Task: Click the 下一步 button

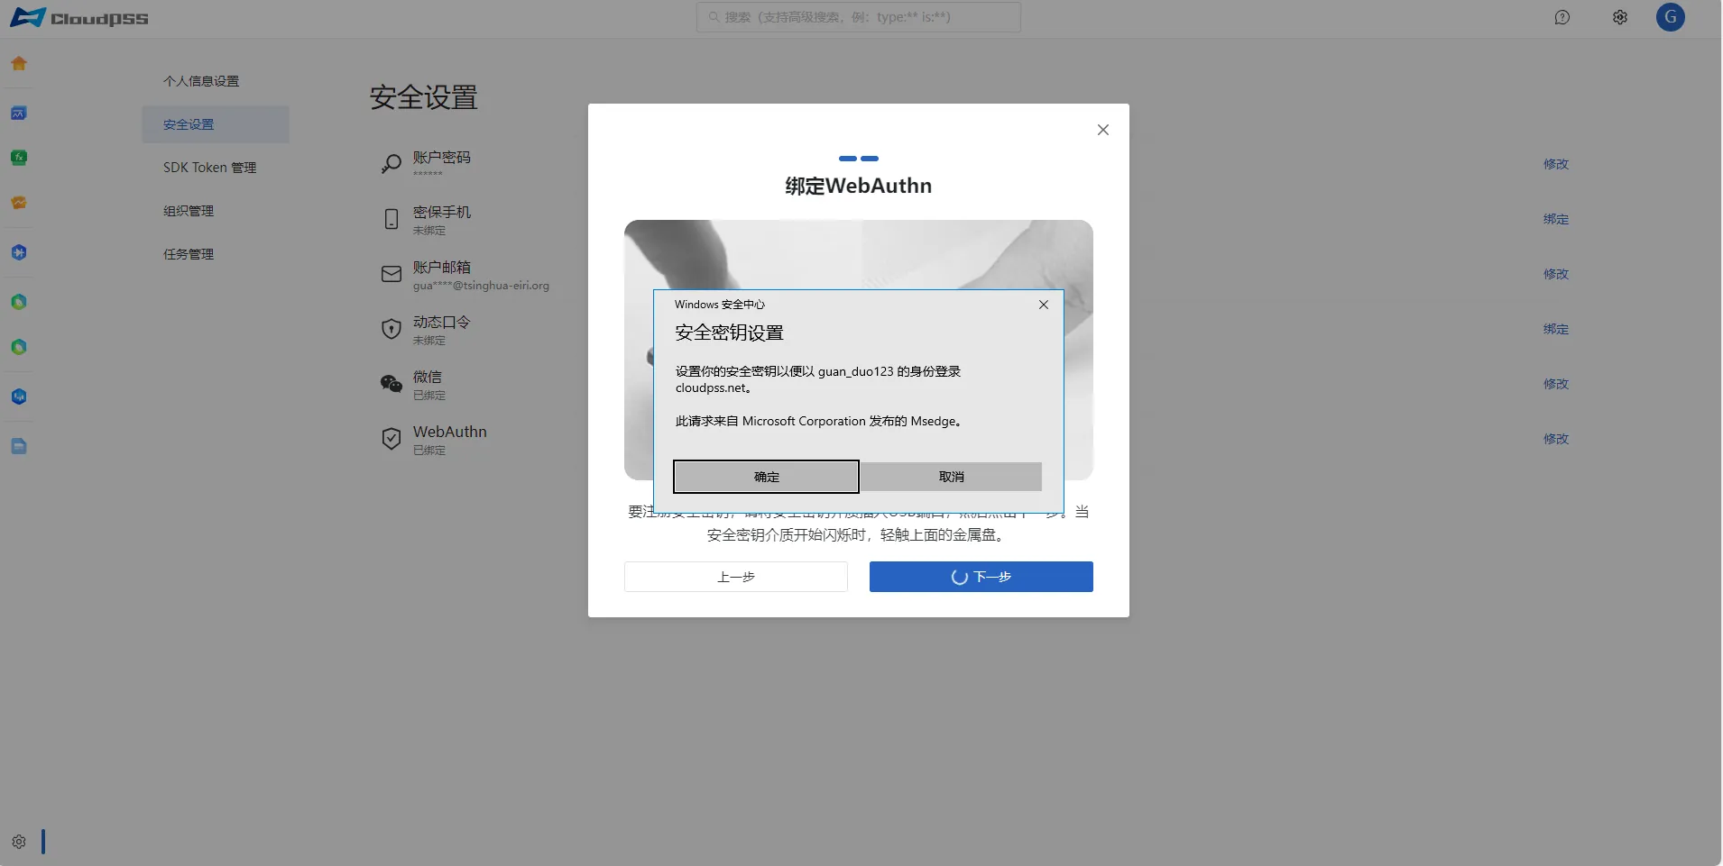Action: [x=981, y=577]
